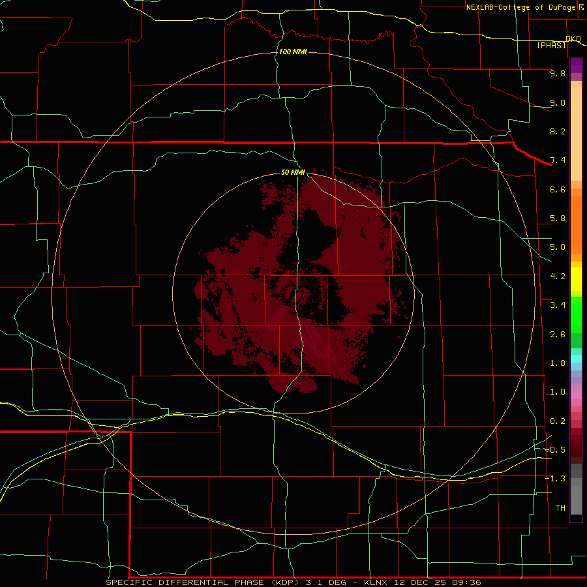Select the 6.6 value on color scale
The image size is (587, 587).
tap(558, 189)
